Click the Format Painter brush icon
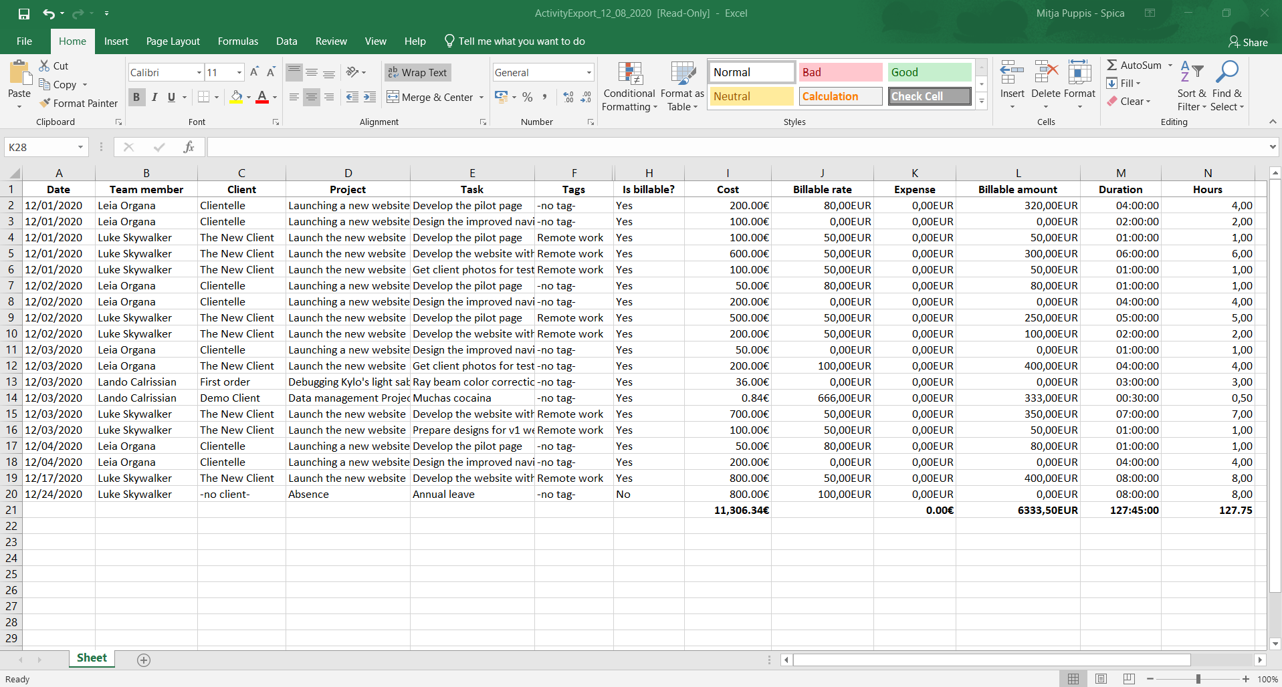The width and height of the screenshot is (1282, 687). [x=45, y=103]
